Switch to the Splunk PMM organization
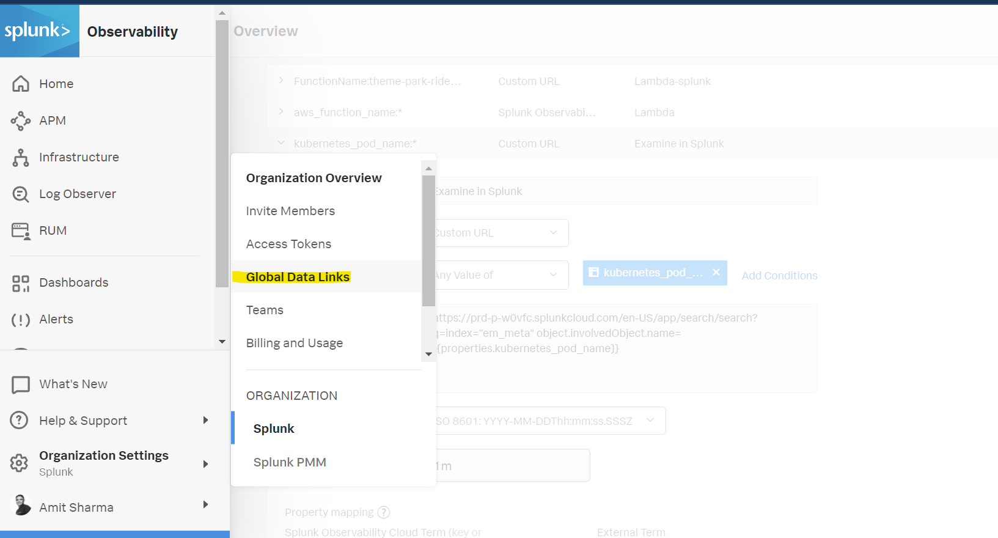Screen dimensions: 998x538 pos(290,462)
